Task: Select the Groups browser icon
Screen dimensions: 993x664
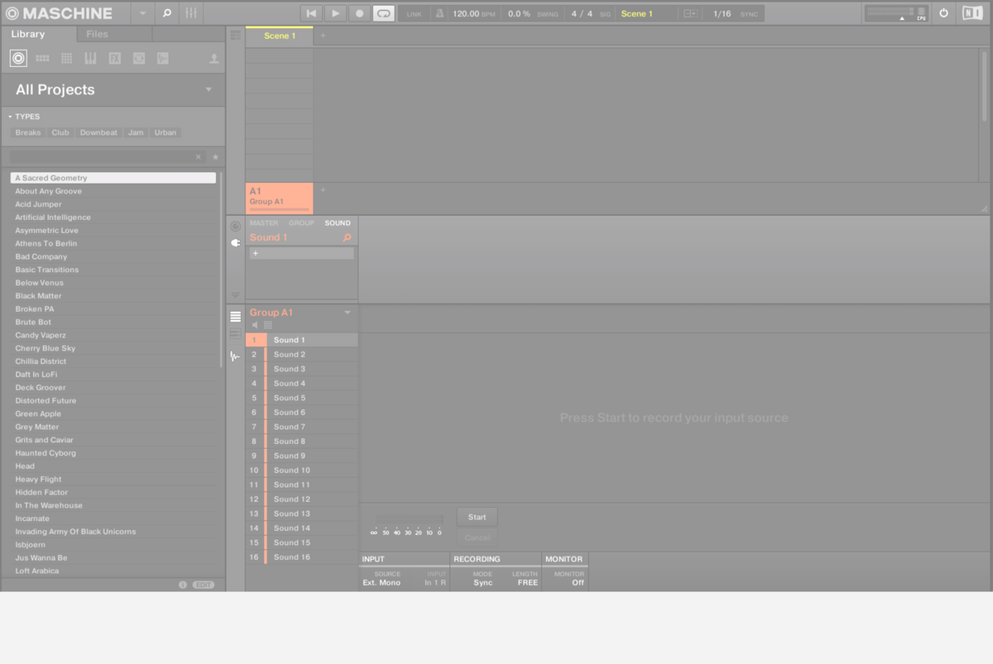Action: tap(42, 58)
